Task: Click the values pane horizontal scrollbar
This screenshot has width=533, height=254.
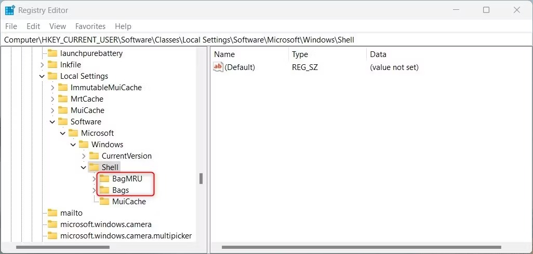Action: pos(362,247)
